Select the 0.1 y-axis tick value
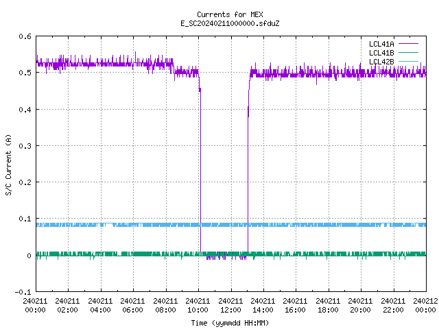439x329 pixels. (25, 219)
